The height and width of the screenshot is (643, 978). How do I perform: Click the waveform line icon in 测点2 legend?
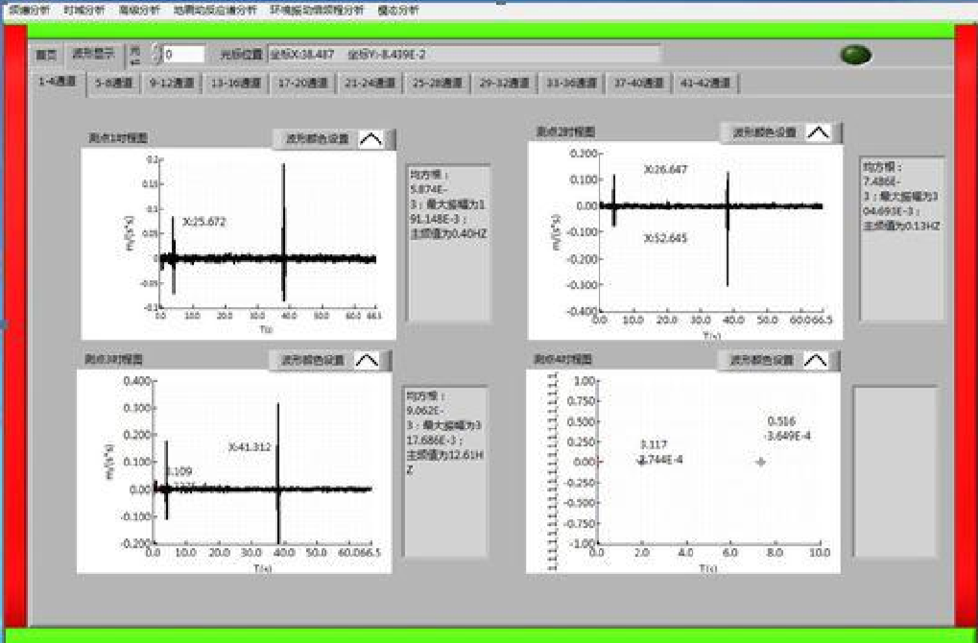818,133
